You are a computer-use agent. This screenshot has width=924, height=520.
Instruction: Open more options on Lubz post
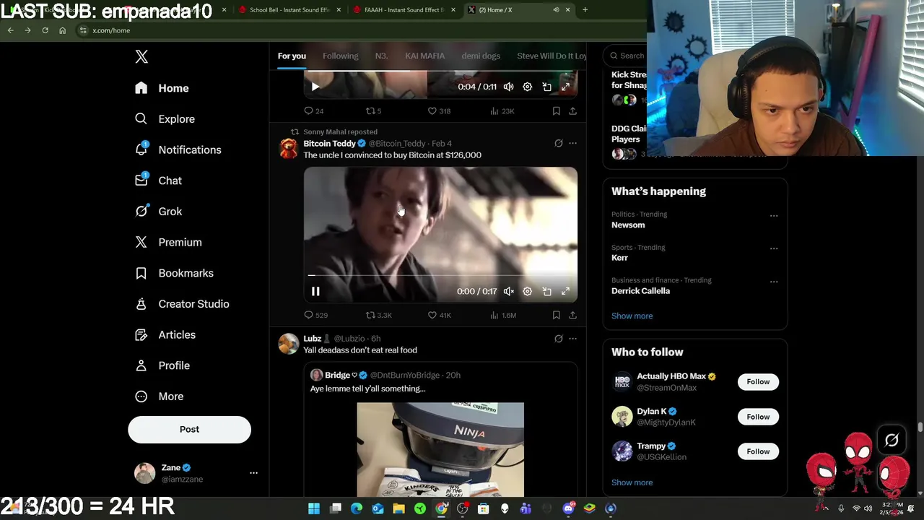pos(572,338)
